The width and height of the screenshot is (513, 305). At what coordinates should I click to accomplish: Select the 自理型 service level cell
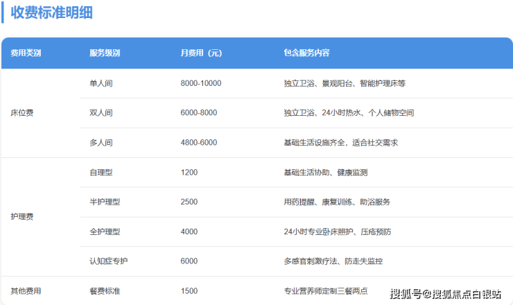[101, 172]
